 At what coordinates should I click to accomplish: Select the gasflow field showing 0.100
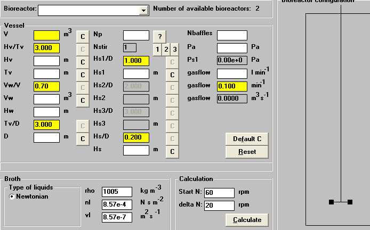point(232,86)
